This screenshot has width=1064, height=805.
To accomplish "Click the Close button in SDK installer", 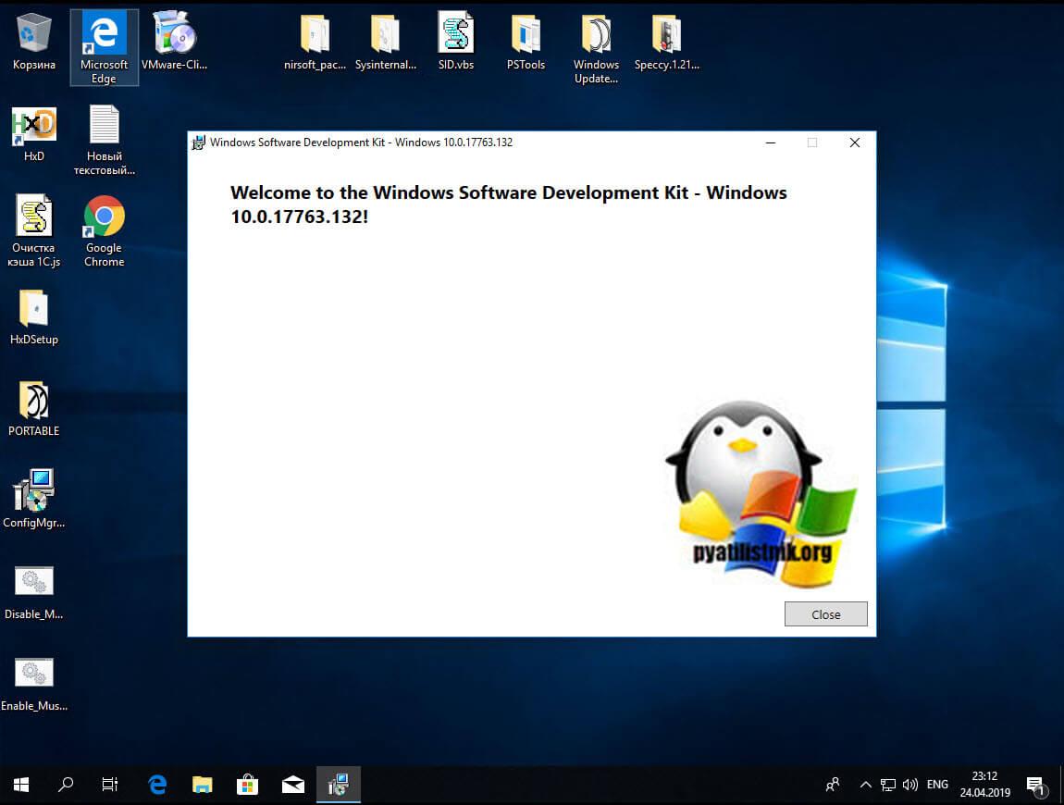I will [826, 614].
